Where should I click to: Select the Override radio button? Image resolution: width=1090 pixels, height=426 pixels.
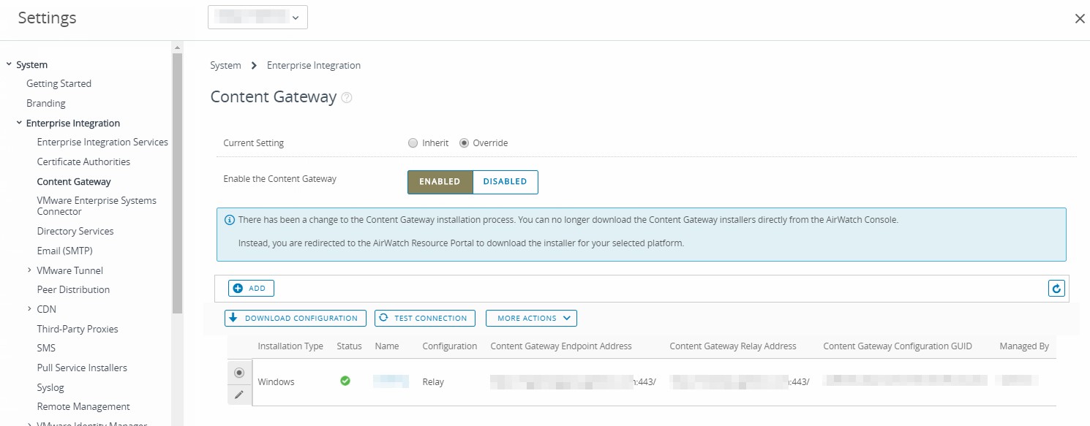point(464,143)
